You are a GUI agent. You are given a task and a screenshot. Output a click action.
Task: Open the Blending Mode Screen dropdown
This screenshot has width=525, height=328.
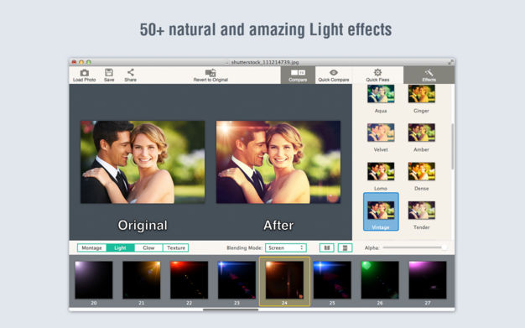tap(286, 247)
